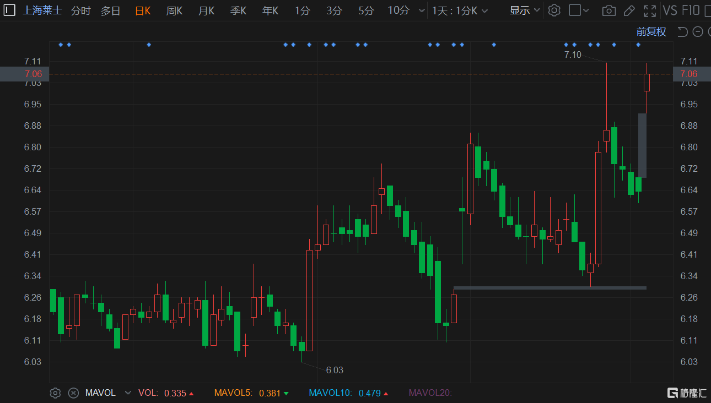711x403 pixels.
Task: Open chart settings with the gear icon
Action: tap(554, 10)
